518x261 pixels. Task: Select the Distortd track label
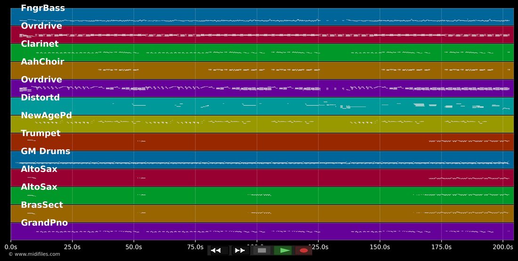(x=40, y=98)
